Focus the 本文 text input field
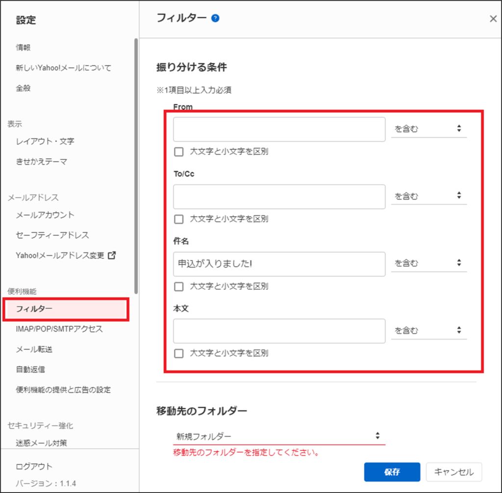Screen dimensions: 502x493 click(279, 331)
